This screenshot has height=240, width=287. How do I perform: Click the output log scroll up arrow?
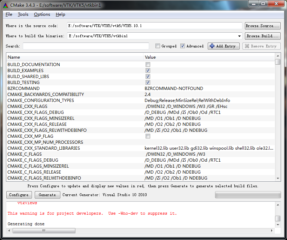[278, 205]
